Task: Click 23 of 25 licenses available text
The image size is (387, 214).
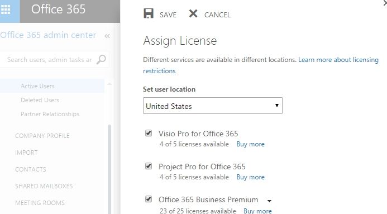Action: click(x=198, y=211)
